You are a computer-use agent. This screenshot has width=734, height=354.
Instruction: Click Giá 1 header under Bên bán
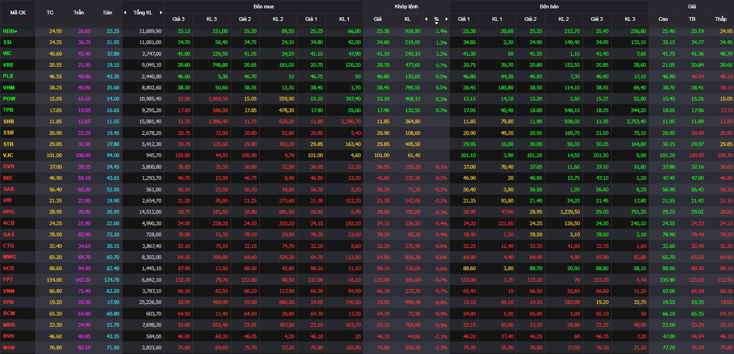(x=464, y=19)
